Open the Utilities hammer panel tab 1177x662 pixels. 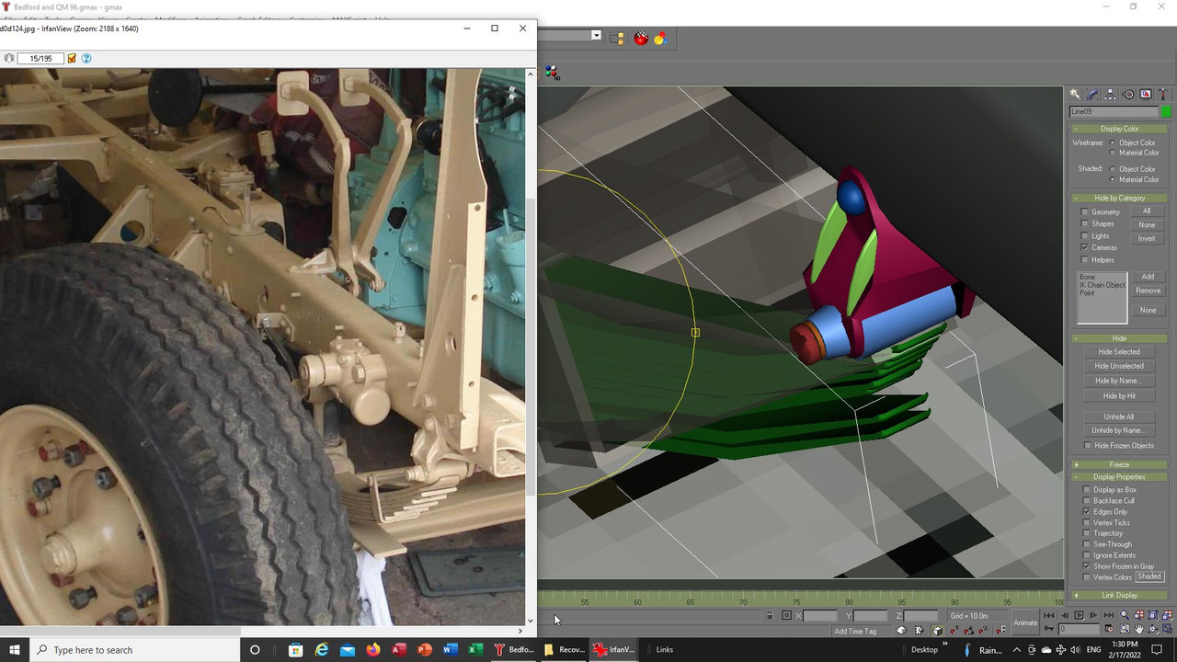(x=1163, y=95)
